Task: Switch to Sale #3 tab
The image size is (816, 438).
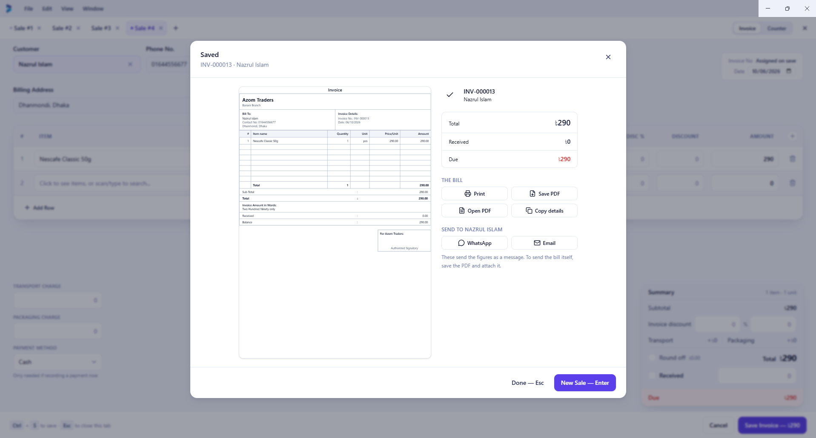Action: tap(101, 28)
